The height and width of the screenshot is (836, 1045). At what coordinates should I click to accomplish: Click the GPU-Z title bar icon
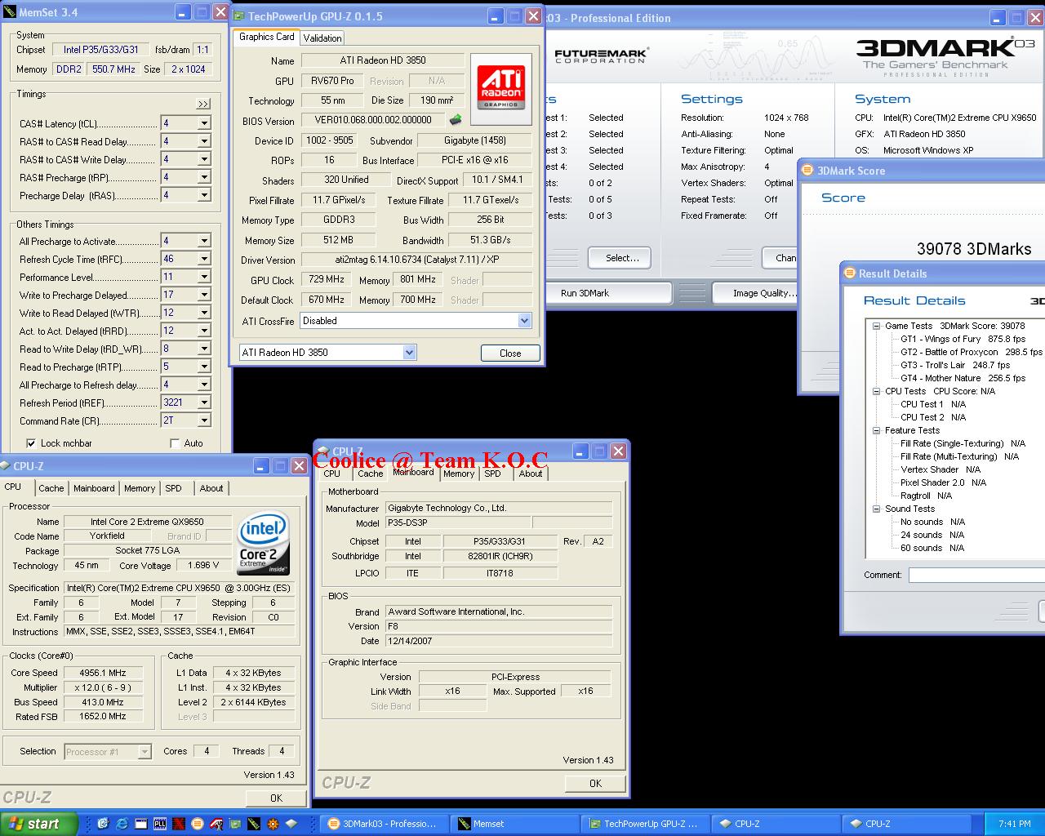pyautogui.click(x=238, y=16)
